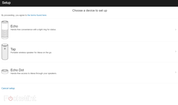Click the Echo Dot puck icon
This screenshot has height=105, width=178.
click(5, 72)
